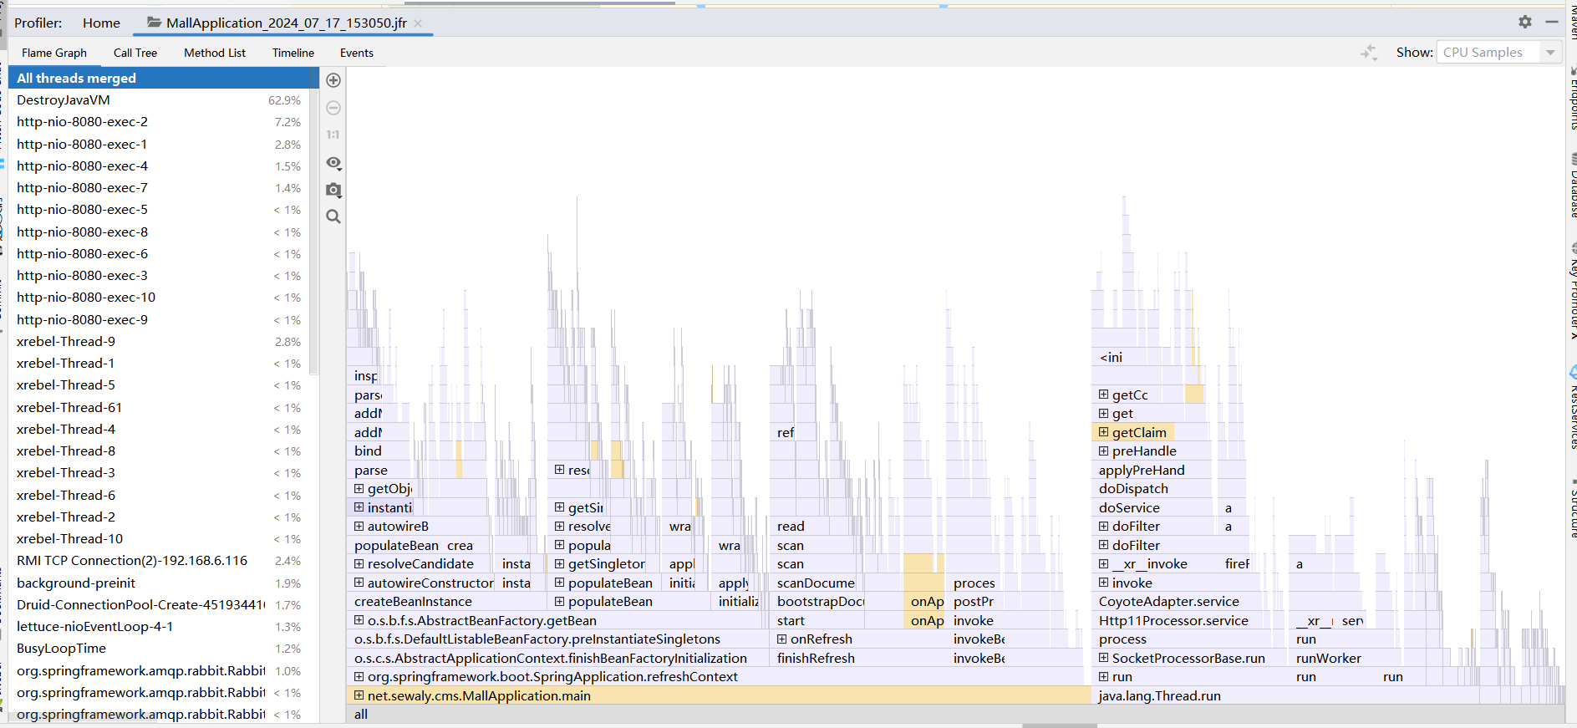Click the preInstantiateSingletons frame

point(557,639)
